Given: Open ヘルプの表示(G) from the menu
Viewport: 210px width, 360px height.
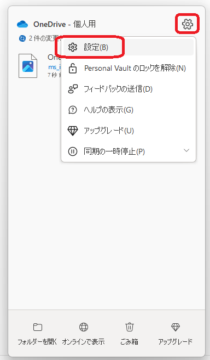Looking at the screenshot, I should click(x=129, y=110).
